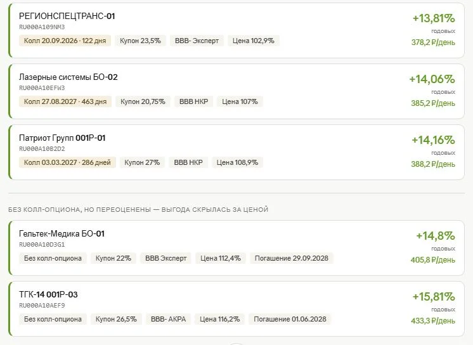This screenshot has height=345, width=473.
Task: Click the +15,81% annual yield value
Action: 434,296
